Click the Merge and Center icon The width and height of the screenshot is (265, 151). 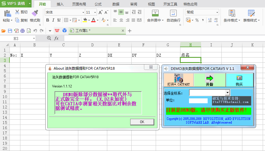click(x=155, y=13)
